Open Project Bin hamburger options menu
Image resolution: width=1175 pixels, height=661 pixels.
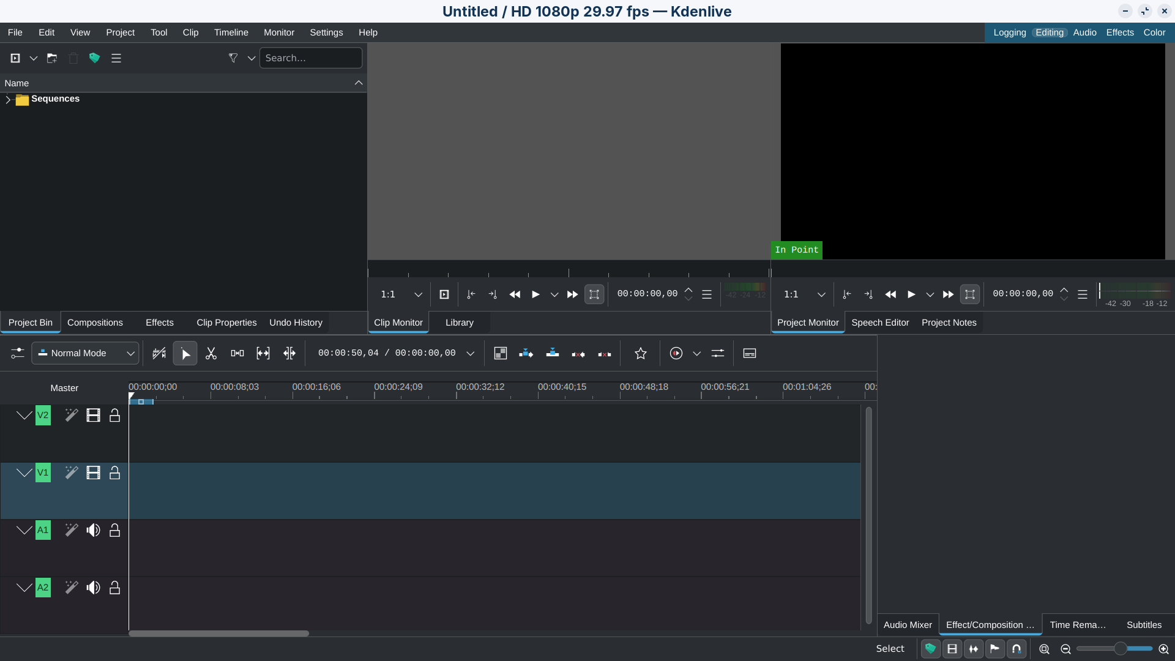(116, 58)
